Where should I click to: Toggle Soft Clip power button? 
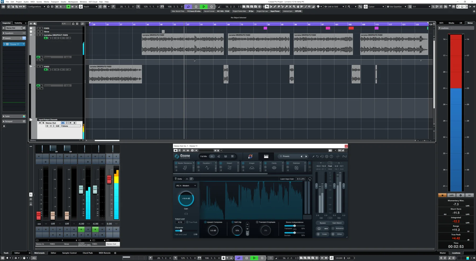233,222
